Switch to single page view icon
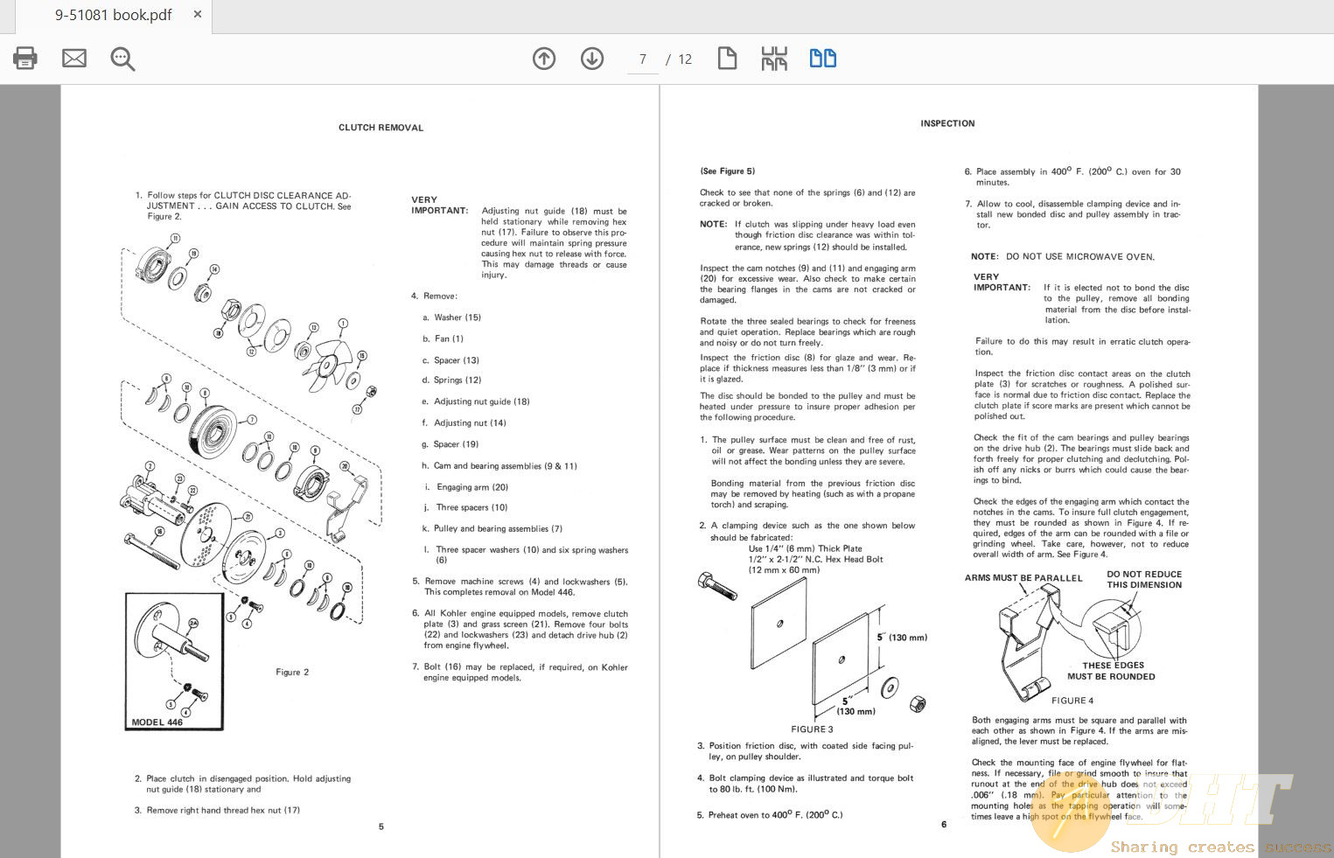The width and height of the screenshot is (1334, 858). [727, 59]
